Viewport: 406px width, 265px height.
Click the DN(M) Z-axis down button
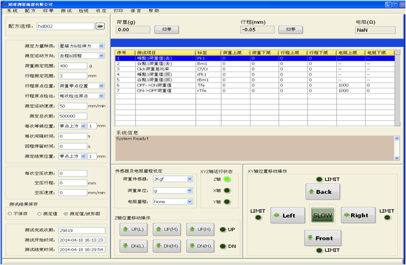coord(166,246)
